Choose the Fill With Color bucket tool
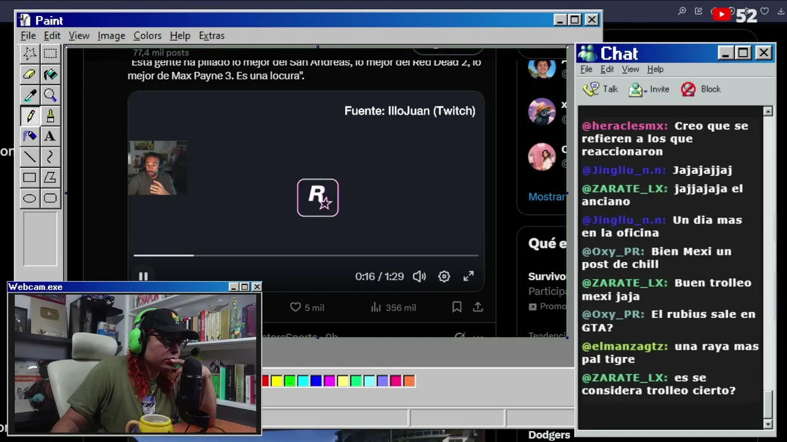Viewport: 787px width, 442px height. (x=50, y=74)
